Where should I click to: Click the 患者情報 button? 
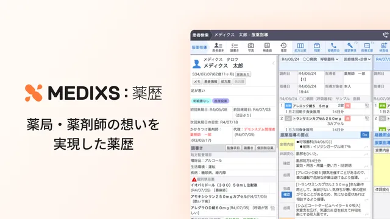pos(210,82)
